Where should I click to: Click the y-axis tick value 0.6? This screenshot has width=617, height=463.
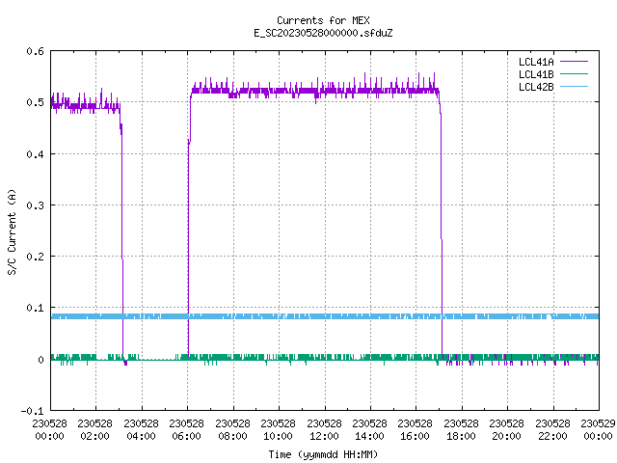coord(35,51)
